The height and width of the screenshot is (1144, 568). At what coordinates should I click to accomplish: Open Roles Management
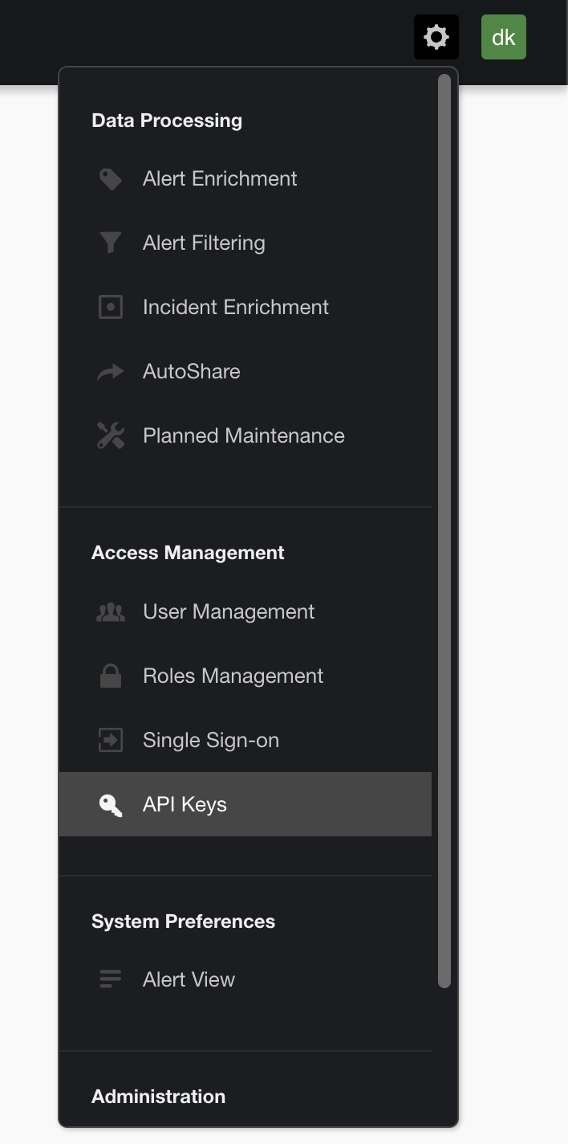(233, 676)
